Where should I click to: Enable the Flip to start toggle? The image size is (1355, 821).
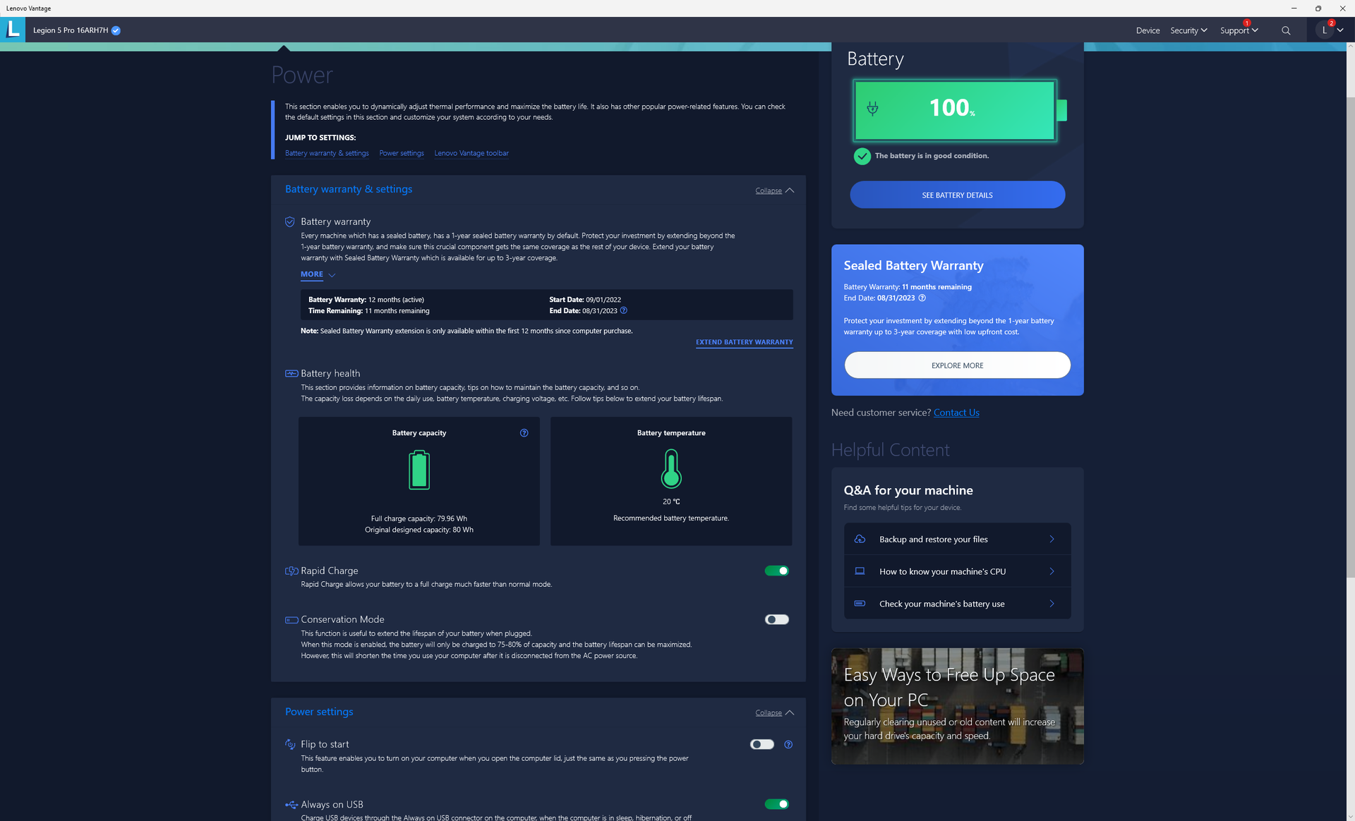761,745
